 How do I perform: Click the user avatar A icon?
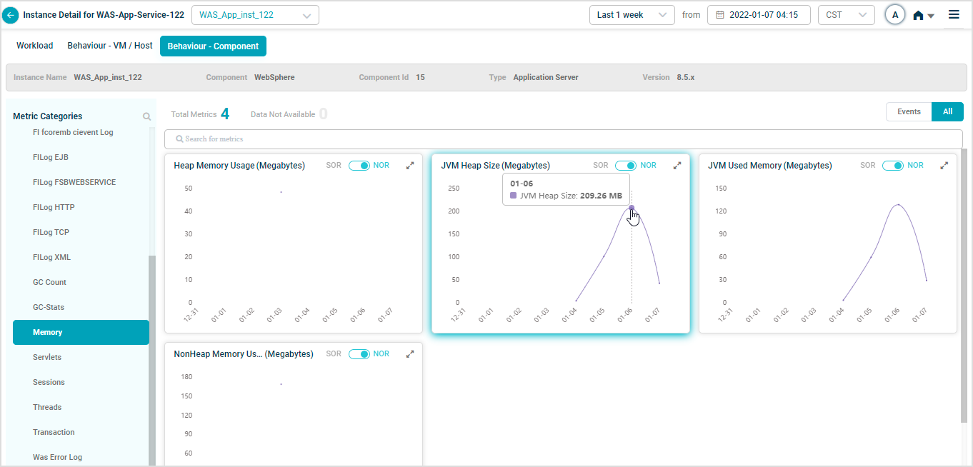click(x=894, y=15)
